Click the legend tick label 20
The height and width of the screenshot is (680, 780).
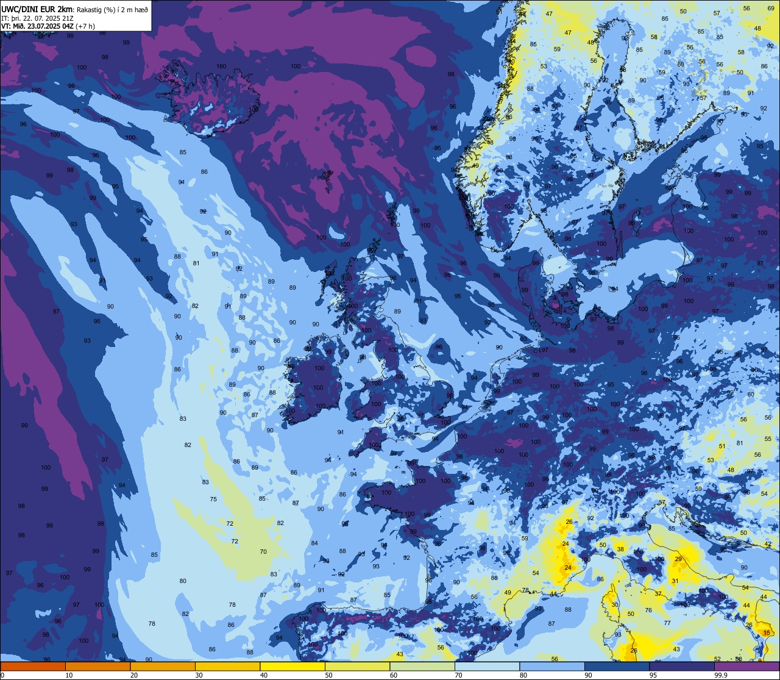pos(133,675)
